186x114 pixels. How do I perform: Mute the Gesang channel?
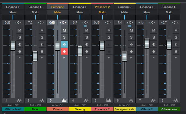tap(87, 30)
